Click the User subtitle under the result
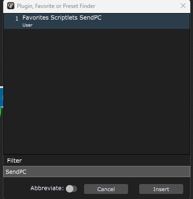The image size is (193, 199). (x=28, y=25)
